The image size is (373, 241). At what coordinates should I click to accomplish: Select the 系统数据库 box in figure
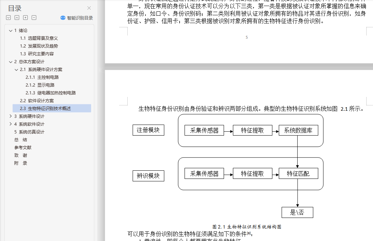tap(298, 130)
